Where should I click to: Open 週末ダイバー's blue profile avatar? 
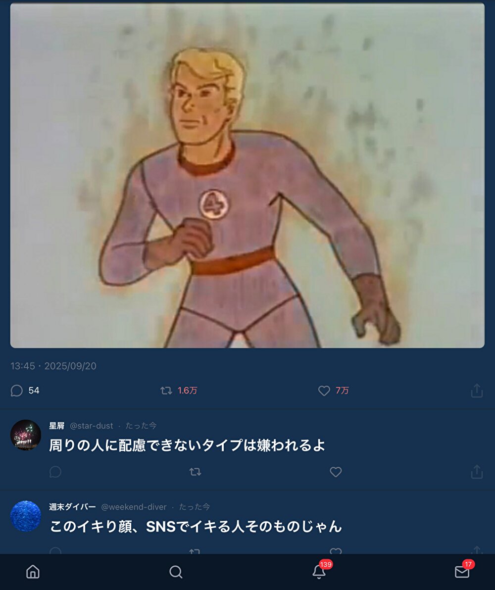point(26,516)
